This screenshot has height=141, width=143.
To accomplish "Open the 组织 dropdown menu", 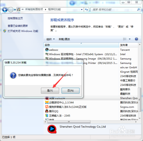I will pyautogui.click(x=50, y=39).
